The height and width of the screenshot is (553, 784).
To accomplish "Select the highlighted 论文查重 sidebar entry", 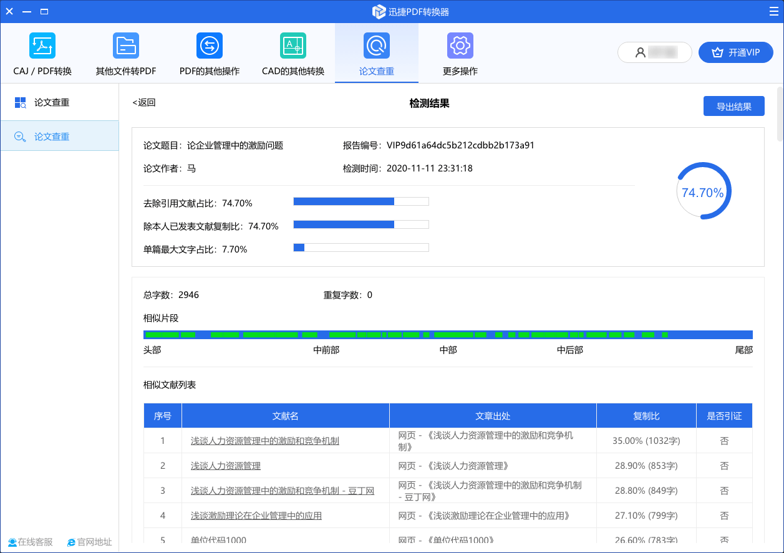I will [x=52, y=137].
